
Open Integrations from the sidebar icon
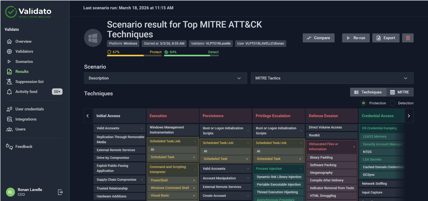9,119
